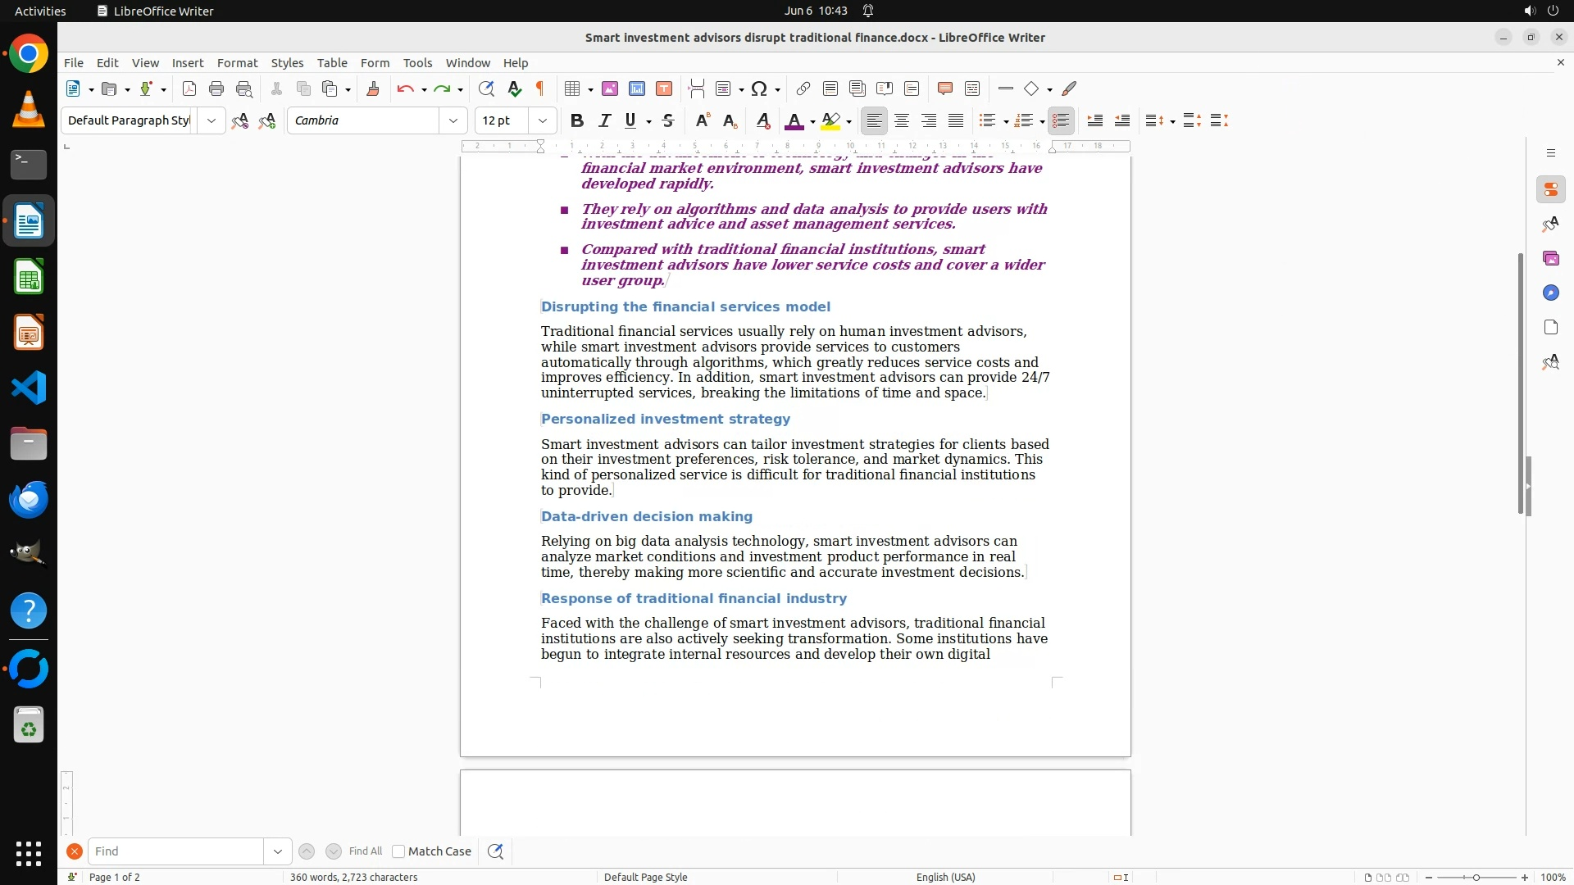Open the Tools menu
Screen dimensions: 1574x885
click(x=417, y=63)
